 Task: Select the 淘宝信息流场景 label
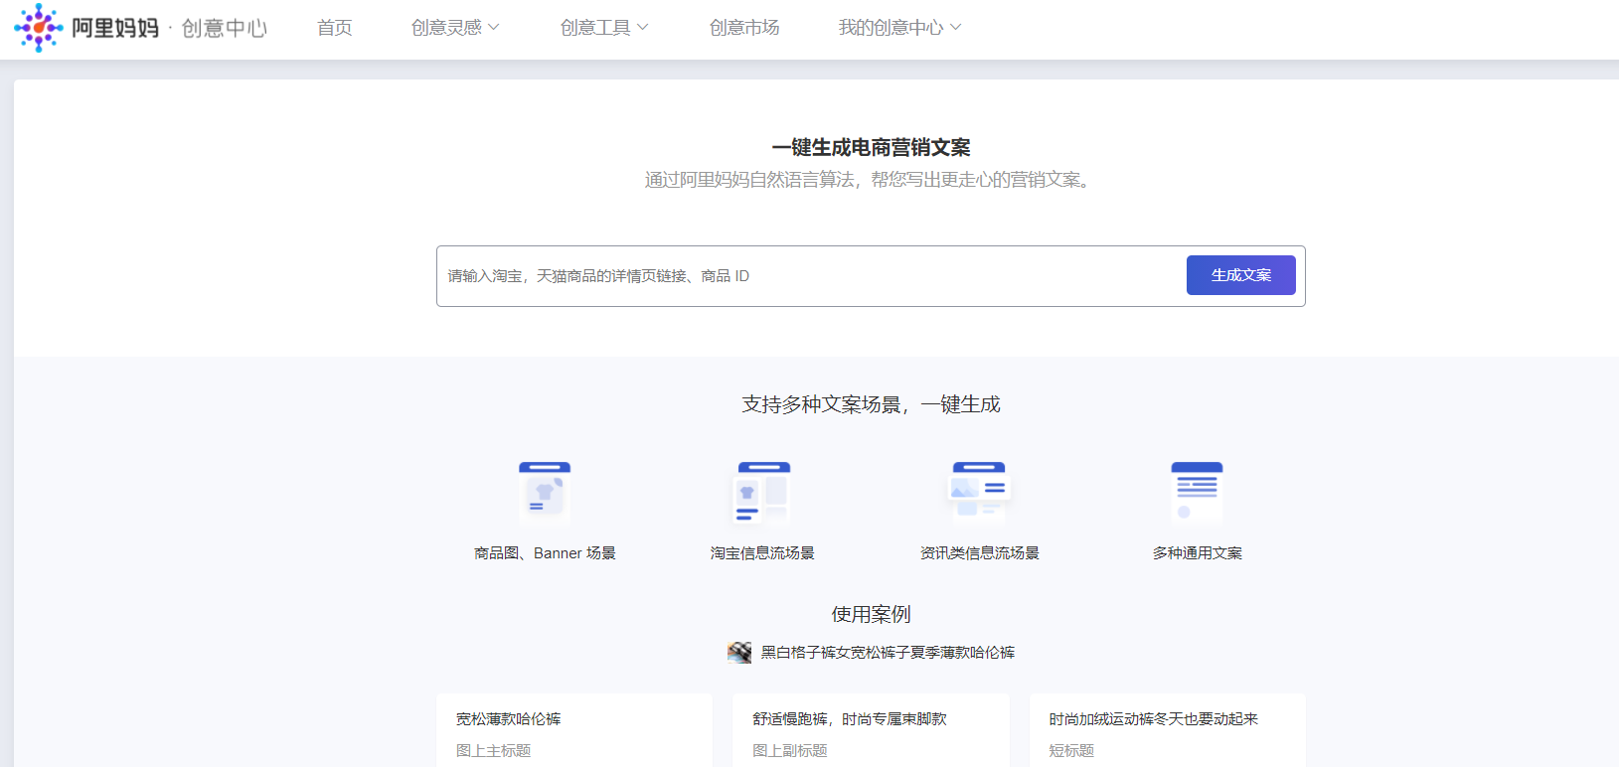pos(762,553)
